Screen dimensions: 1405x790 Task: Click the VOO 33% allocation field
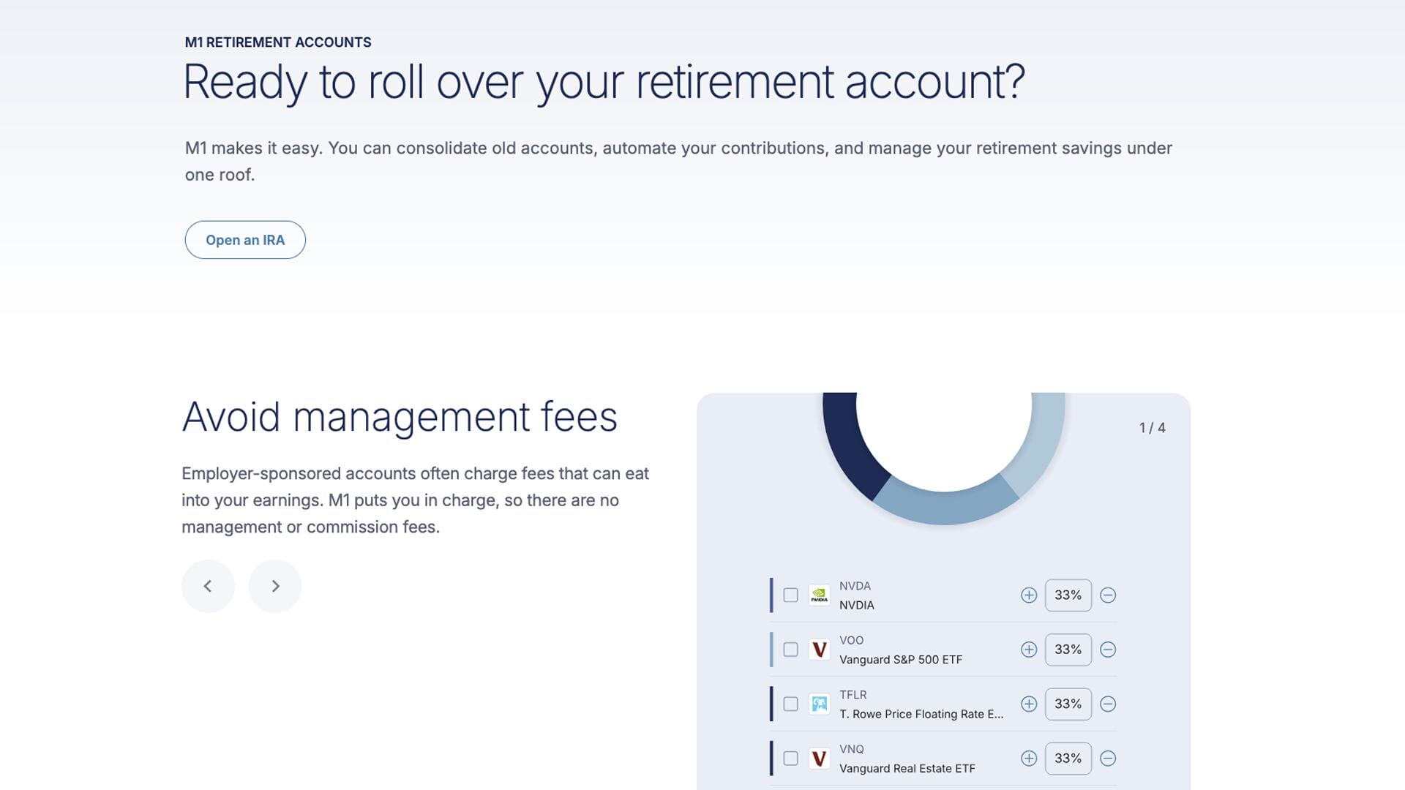point(1068,650)
